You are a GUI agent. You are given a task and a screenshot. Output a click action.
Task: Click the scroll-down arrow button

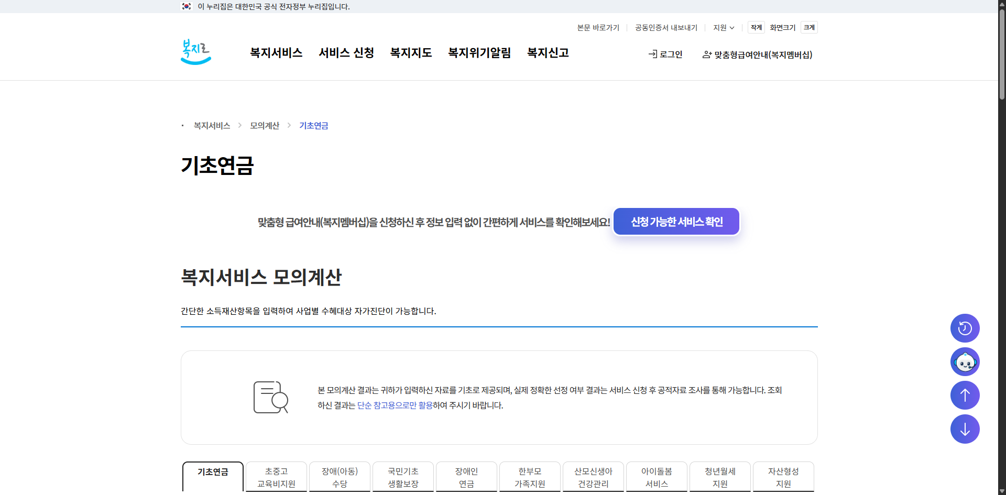click(x=965, y=429)
